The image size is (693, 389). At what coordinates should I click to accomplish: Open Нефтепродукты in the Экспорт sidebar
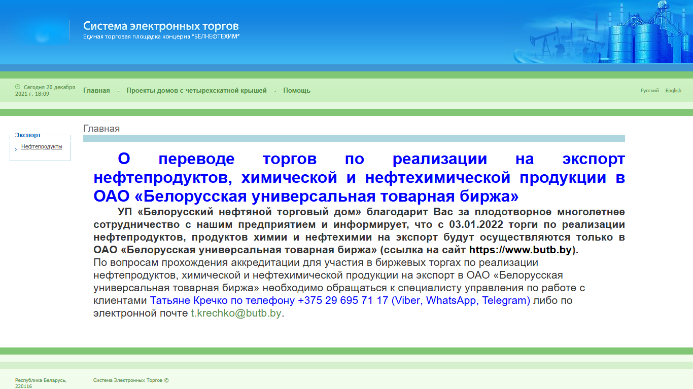[42, 147]
